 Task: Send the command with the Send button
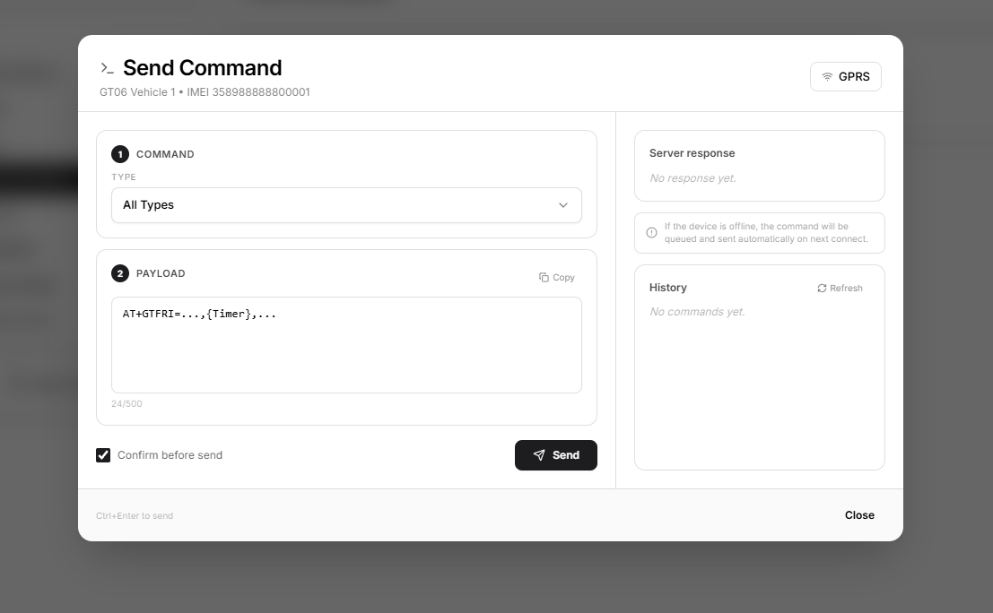coord(555,455)
